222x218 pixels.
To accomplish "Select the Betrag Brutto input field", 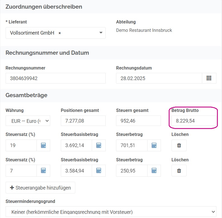I will pos(194,121).
